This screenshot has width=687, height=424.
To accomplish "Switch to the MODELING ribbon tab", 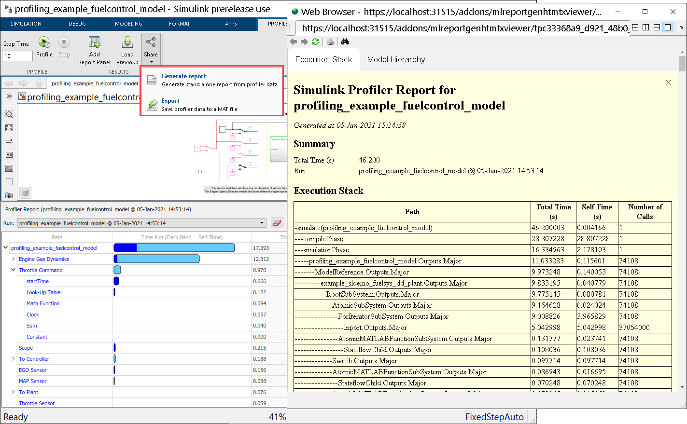I will (x=128, y=24).
